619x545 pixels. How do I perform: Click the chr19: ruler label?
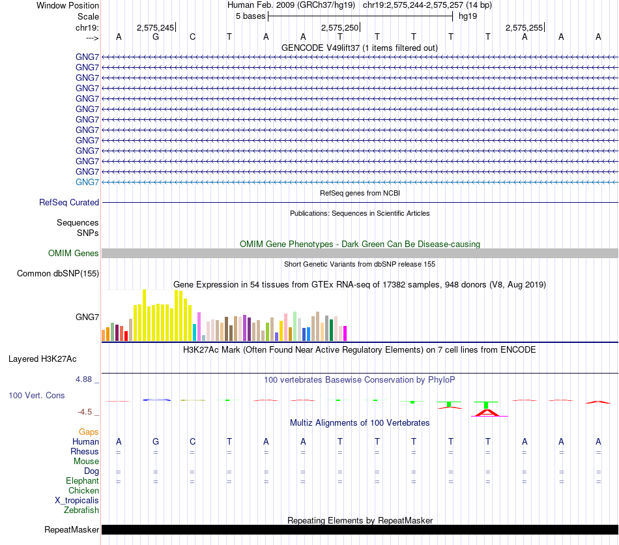tap(87, 27)
